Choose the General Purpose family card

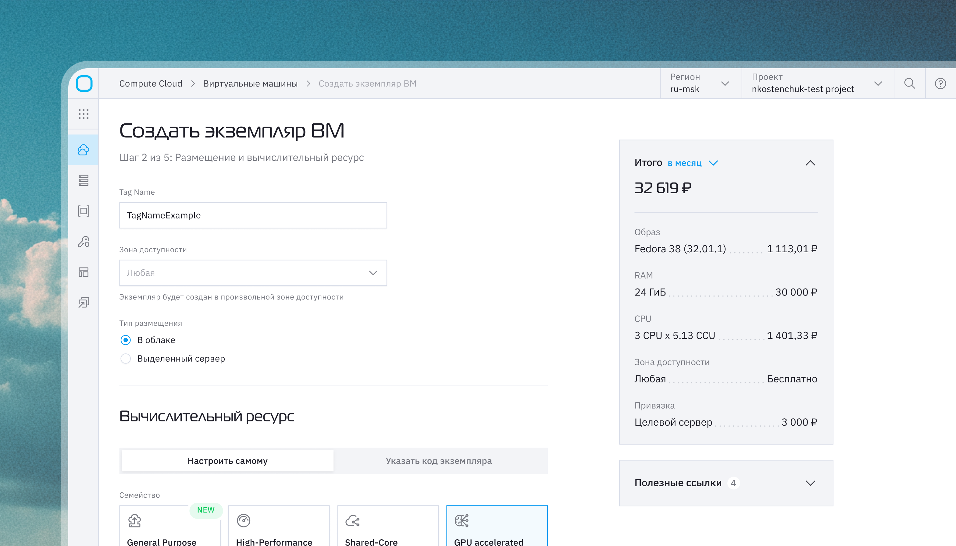tap(170, 526)
